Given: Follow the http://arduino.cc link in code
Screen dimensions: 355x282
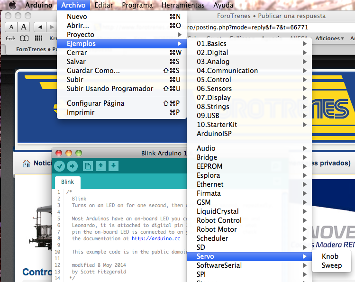Looking at the screenshot, I should (x=156, y=238).
